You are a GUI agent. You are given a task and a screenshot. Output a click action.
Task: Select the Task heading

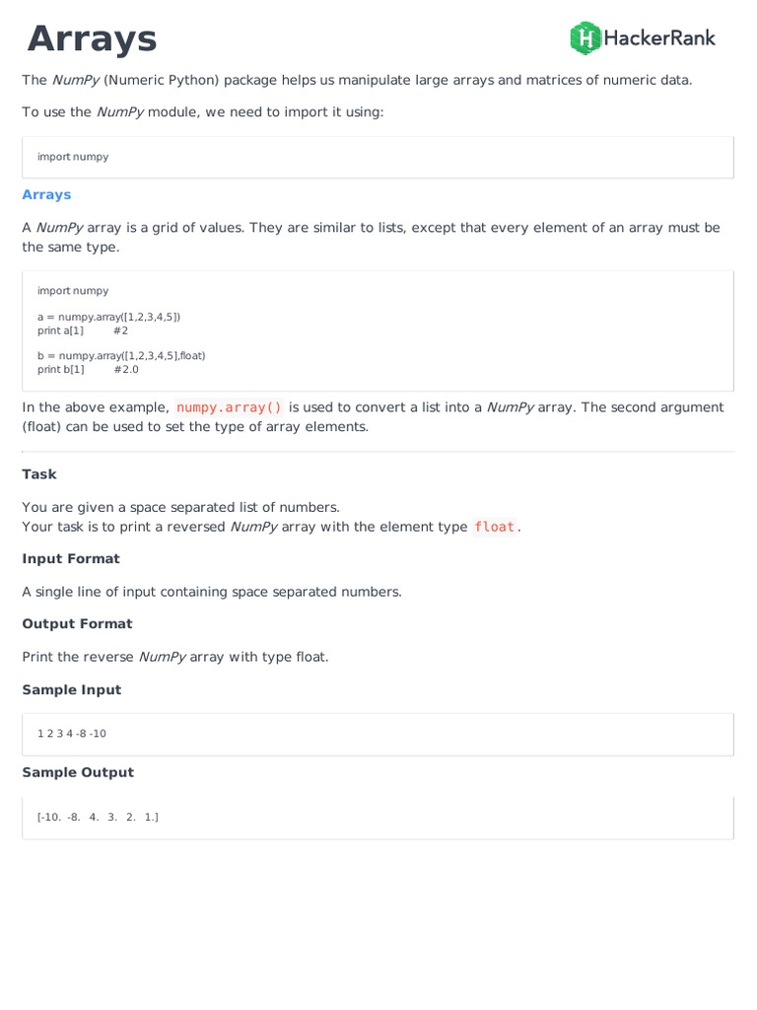(x=39, y=474)
